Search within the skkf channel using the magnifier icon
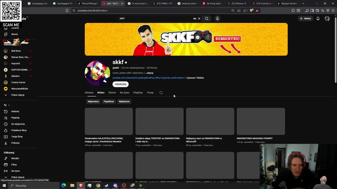 (161, 93)
